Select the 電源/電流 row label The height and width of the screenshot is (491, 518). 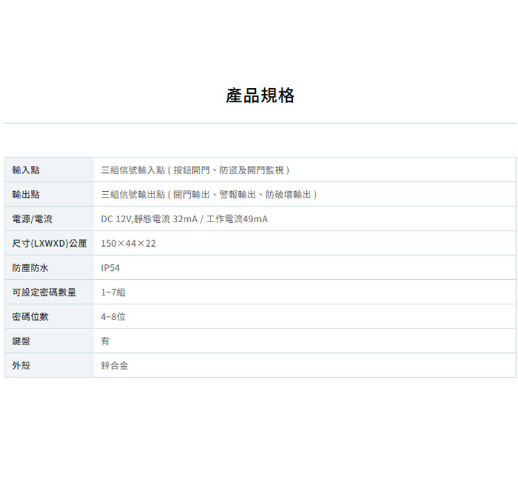coord(32,219)
